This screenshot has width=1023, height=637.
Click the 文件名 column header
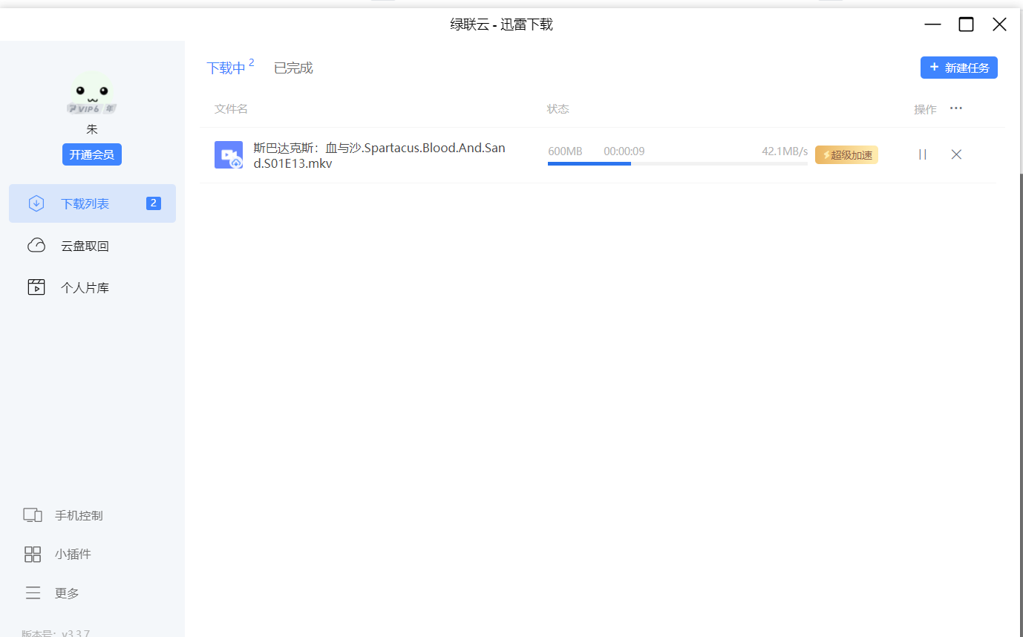tap(231, 109)
